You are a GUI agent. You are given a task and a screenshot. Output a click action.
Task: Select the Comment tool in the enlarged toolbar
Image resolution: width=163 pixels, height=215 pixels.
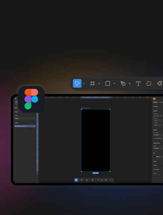tap(149, 84)
